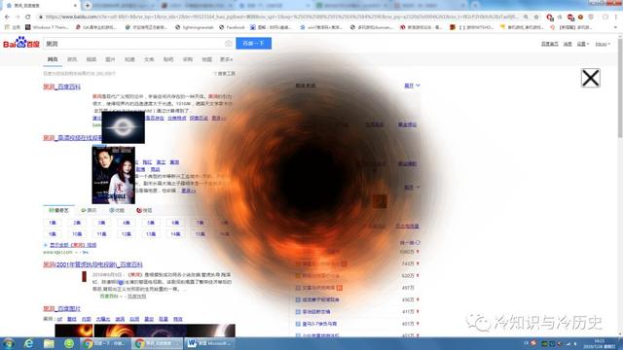The height and width of the screenshot is (350, 623).
Task: Switch to the 图片 search tab
Action: click(110, 59)
